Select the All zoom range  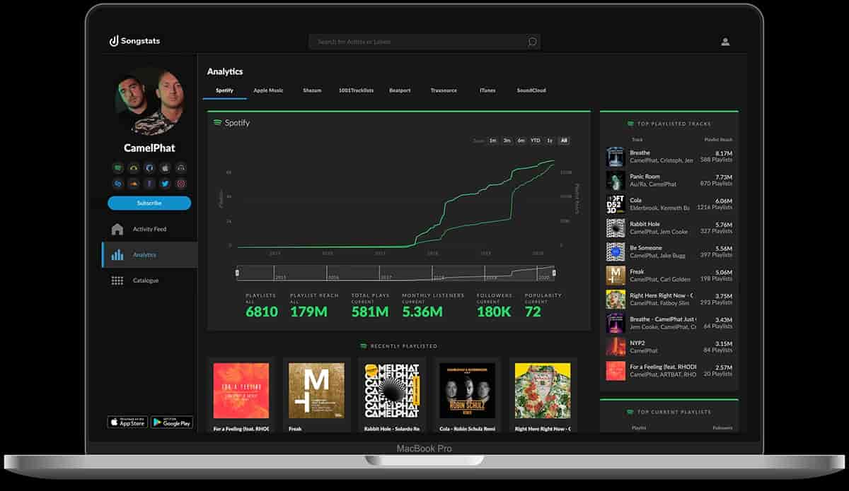click(564, 141)
